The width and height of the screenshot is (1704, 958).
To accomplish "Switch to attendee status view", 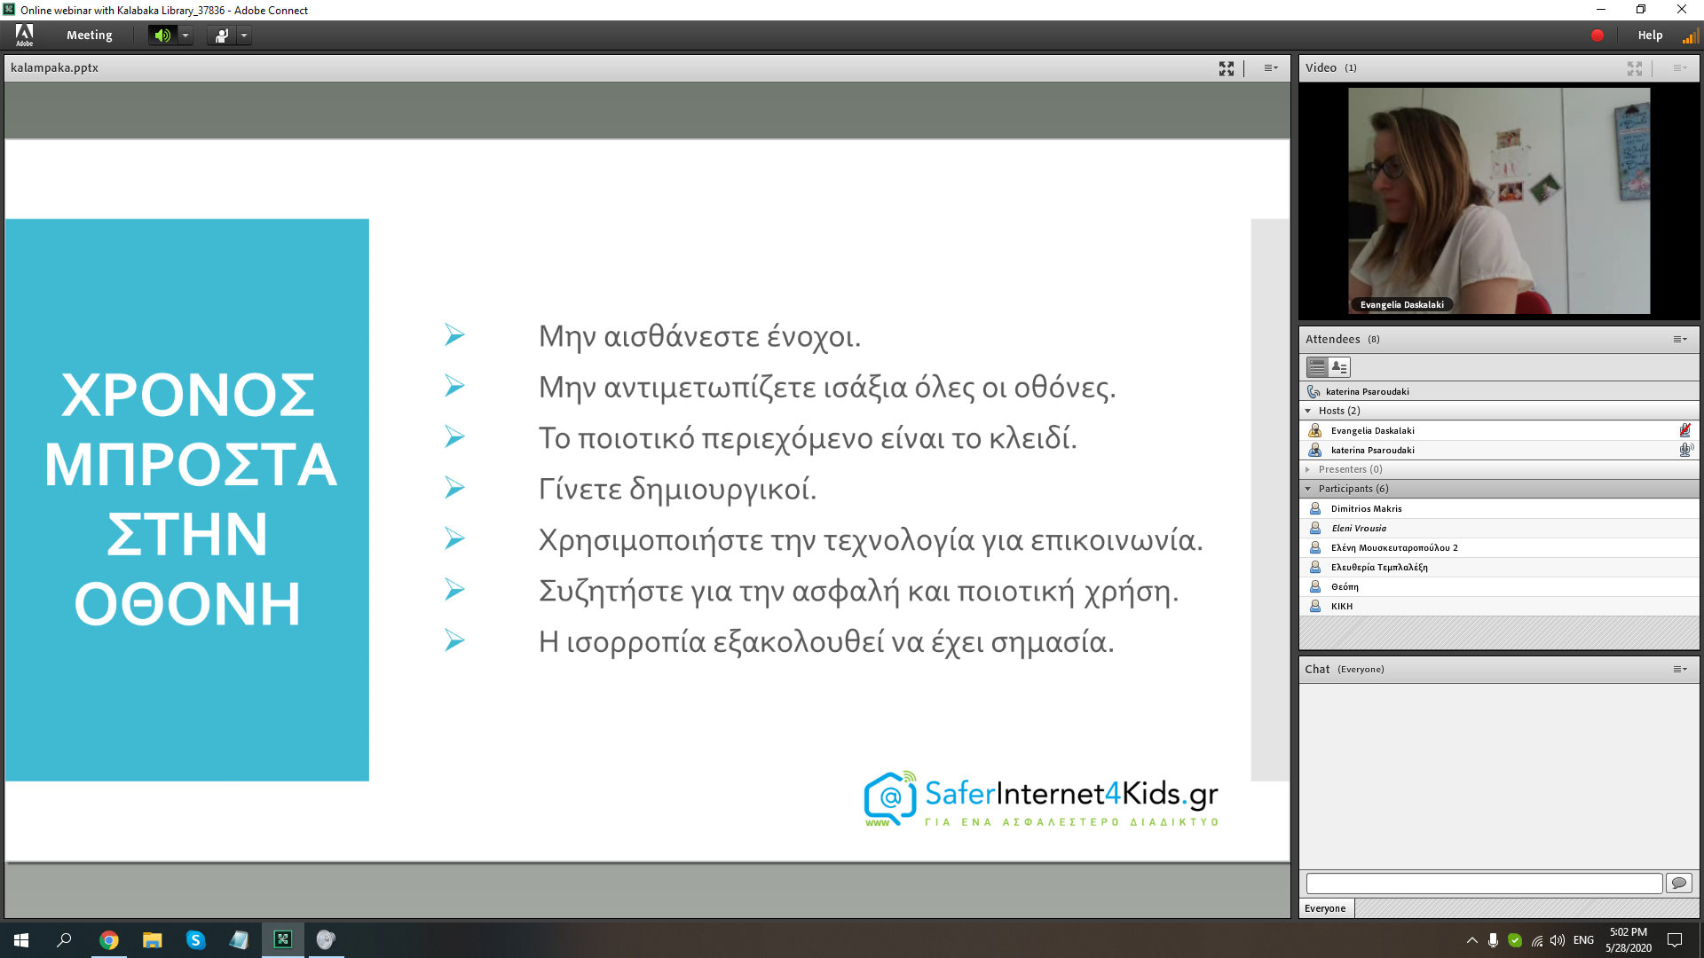I will click(1339, 367).
